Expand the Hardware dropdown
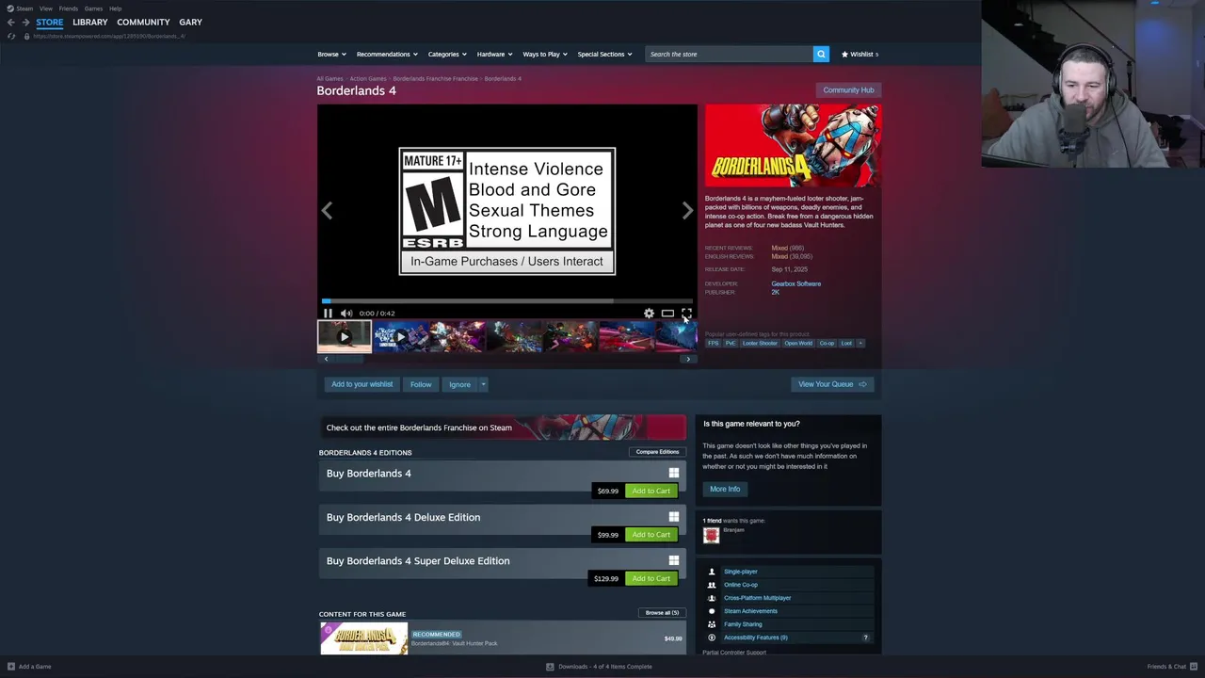This screenshot has width=1205, height=678. pyautogui.click(x=494, y=54)
